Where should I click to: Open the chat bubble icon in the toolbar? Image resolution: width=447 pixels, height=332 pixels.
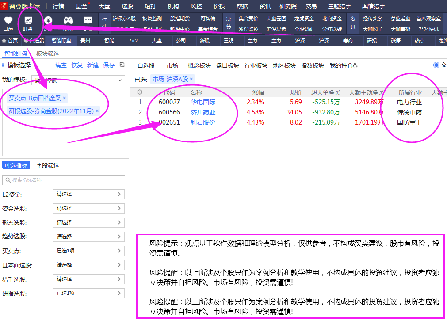[88, 20]
